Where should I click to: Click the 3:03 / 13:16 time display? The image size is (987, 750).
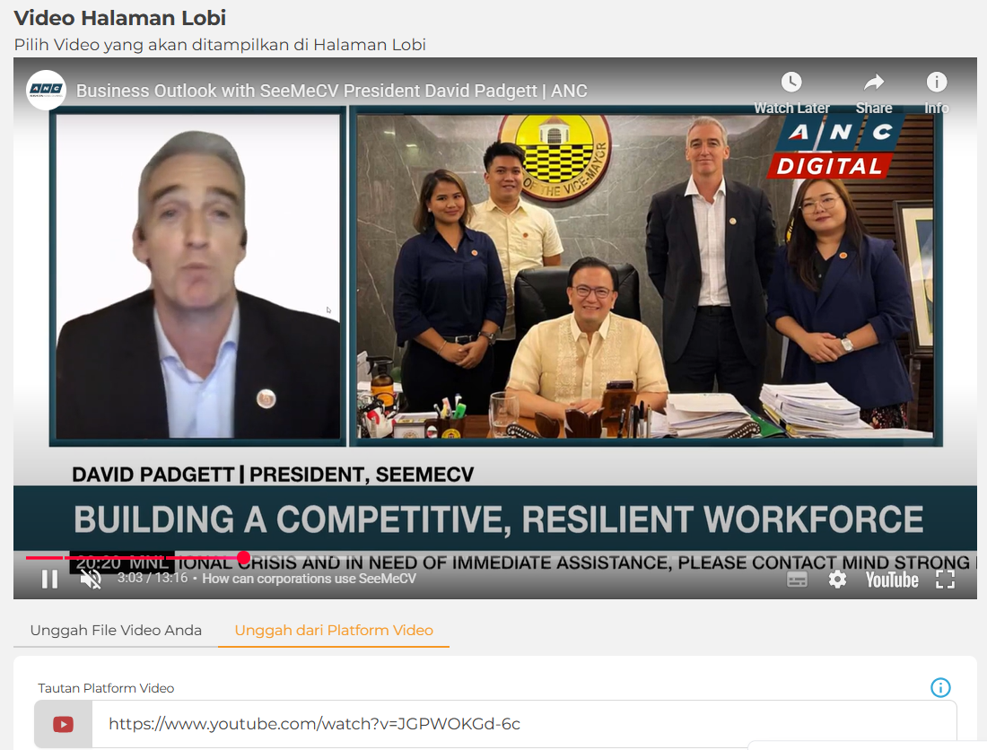[x=152, y=580]
